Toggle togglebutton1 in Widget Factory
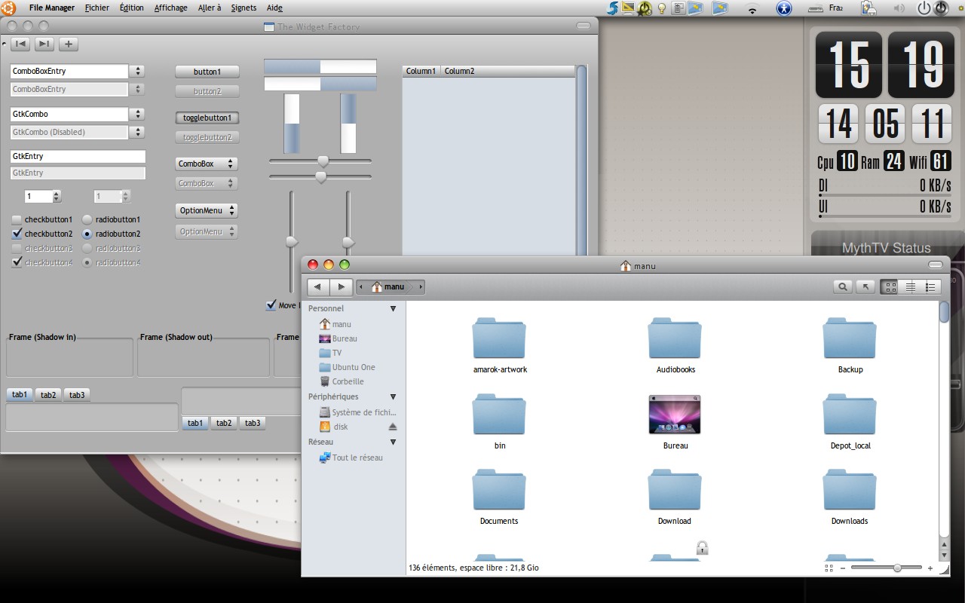Image resolution: width=965 pixels, height=603 pixels. pyautogui.click(x=207, y=118)
